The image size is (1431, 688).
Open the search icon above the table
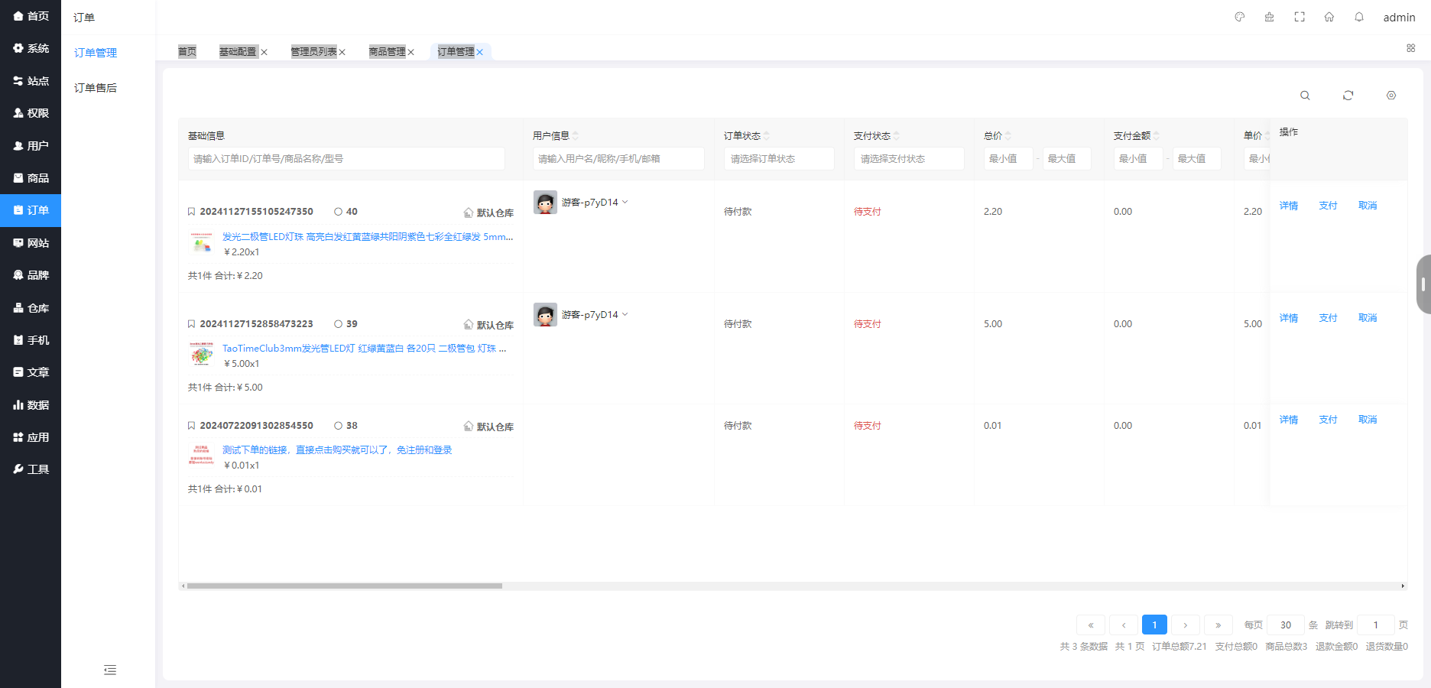[x=1305, y=95]
